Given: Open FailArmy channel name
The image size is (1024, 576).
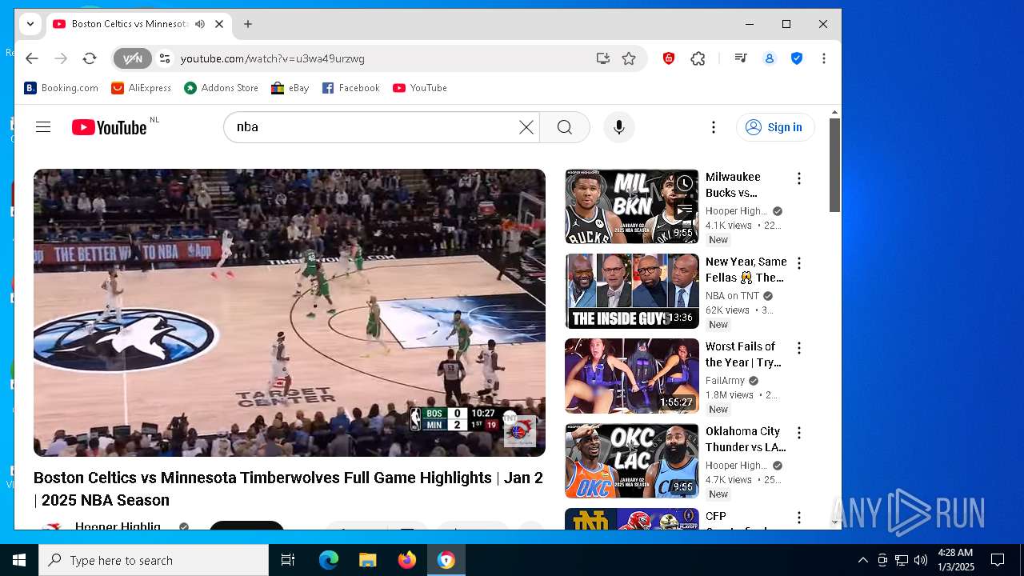Looking at the screenshot, I should pyautogui.click(x=725, y=381).
